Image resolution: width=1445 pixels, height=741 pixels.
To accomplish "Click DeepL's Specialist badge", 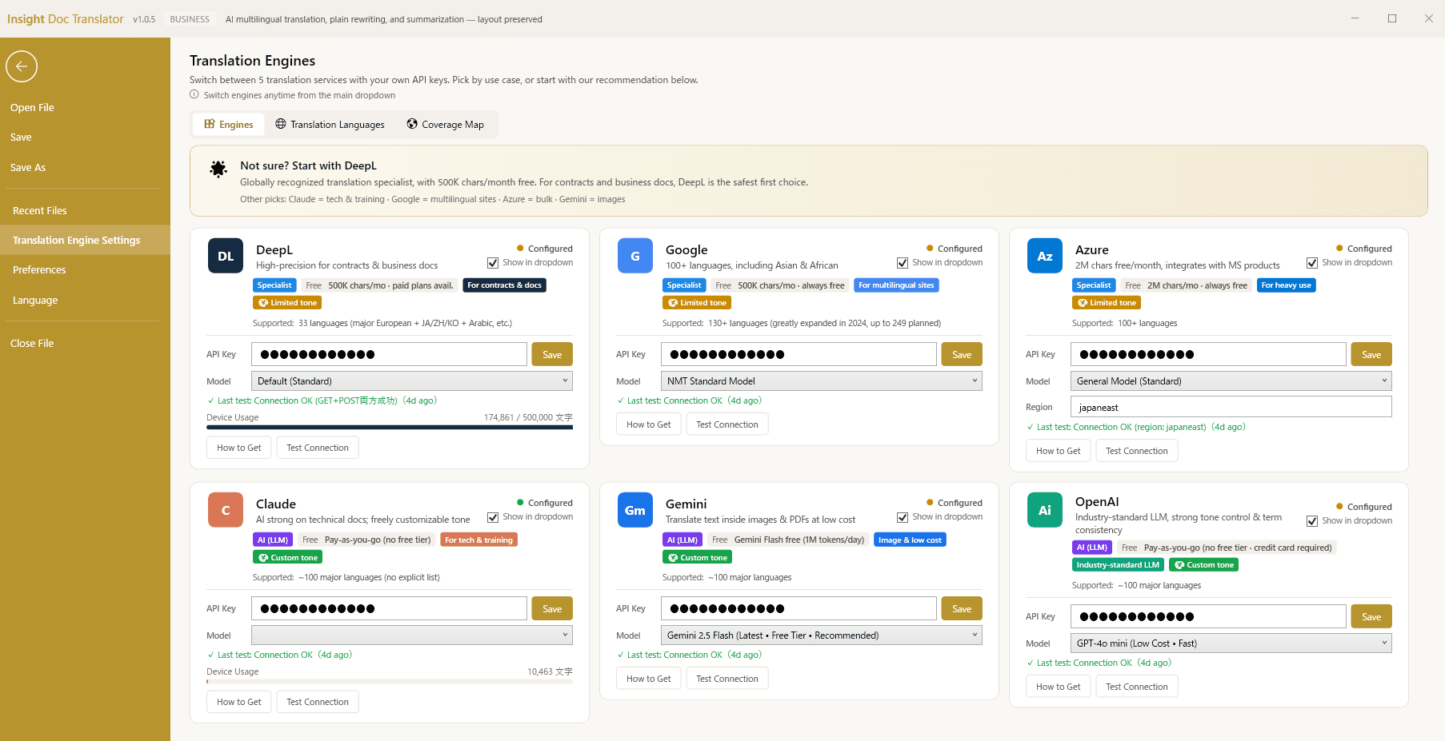I will pyautogui.click(x=274, y=285).
